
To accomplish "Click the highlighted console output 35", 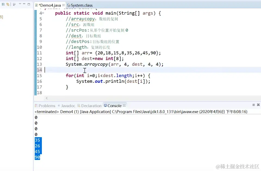I will pos(38,140).
